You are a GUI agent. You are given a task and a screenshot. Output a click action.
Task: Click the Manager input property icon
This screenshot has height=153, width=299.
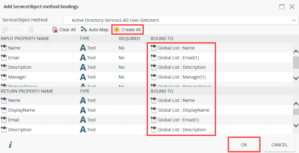[4, 77]
